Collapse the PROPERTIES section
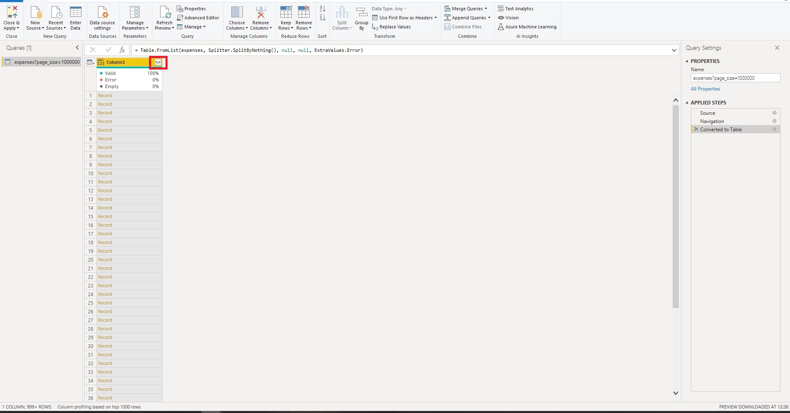Screen dimensions: 790x413 pos(687,61)
